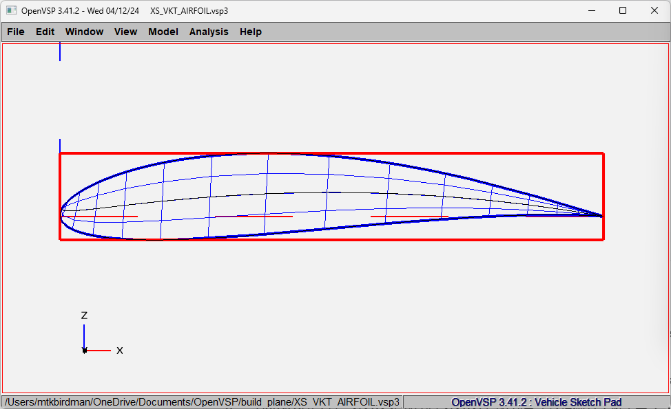Screen dimensions: 671x409
Task: Click the airfoil wireframe in the viewport
Action: pos(331,197)
